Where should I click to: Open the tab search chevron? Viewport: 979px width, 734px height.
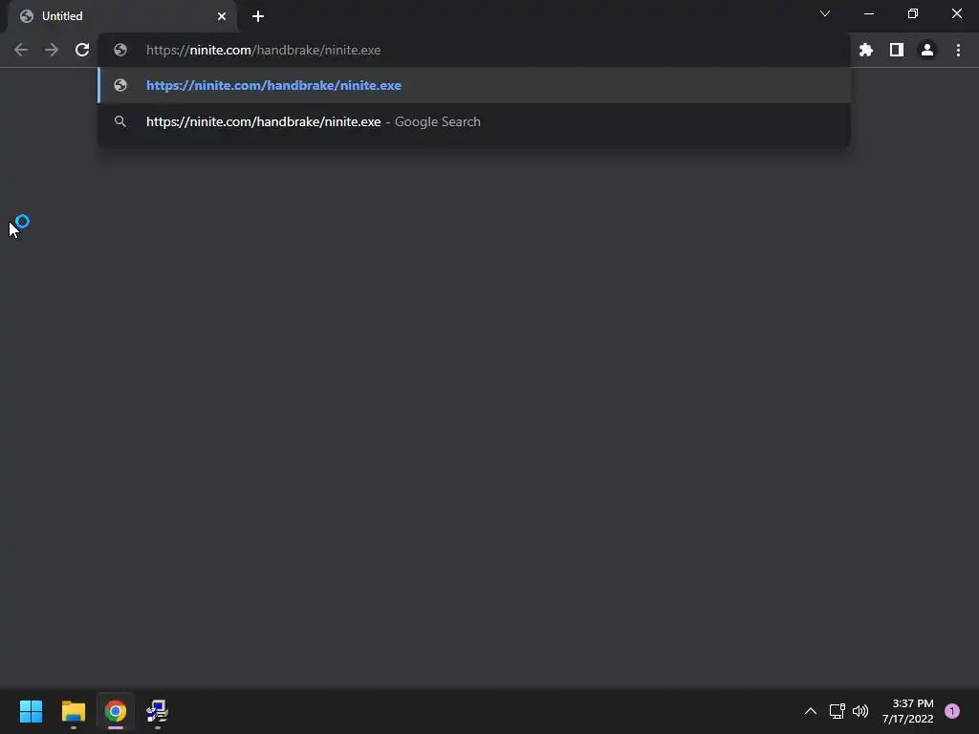point(825,13)
